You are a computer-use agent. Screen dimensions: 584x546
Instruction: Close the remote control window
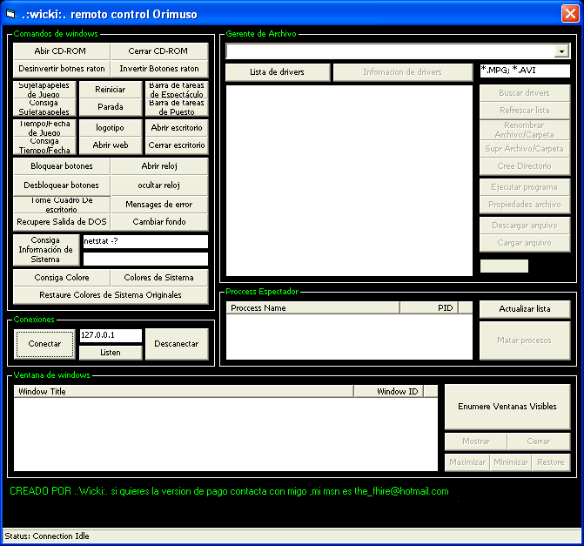click(569, 13)
